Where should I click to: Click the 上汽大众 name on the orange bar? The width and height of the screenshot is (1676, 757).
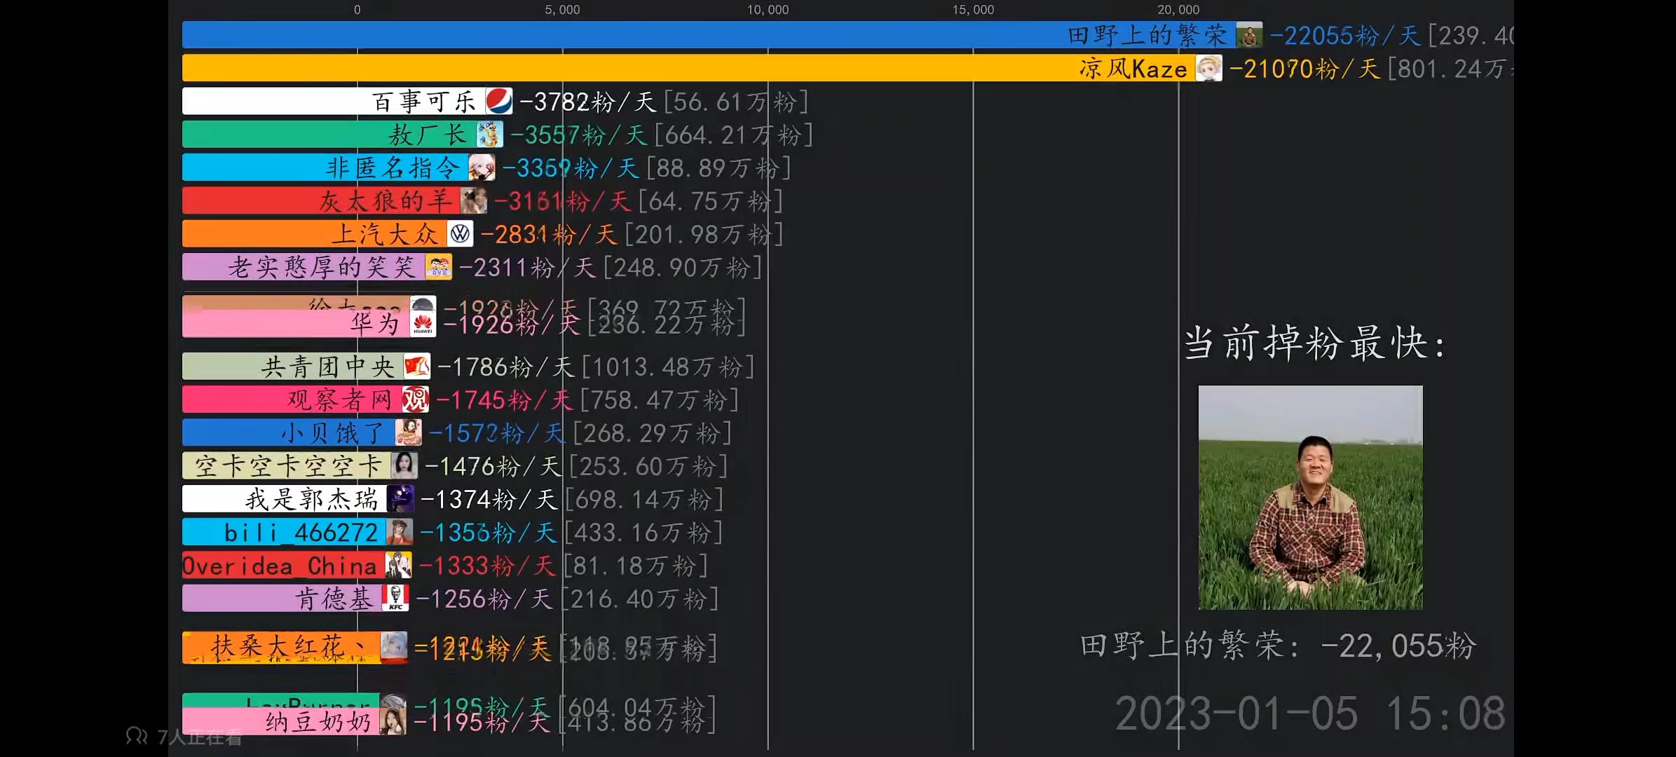point(384,234)
